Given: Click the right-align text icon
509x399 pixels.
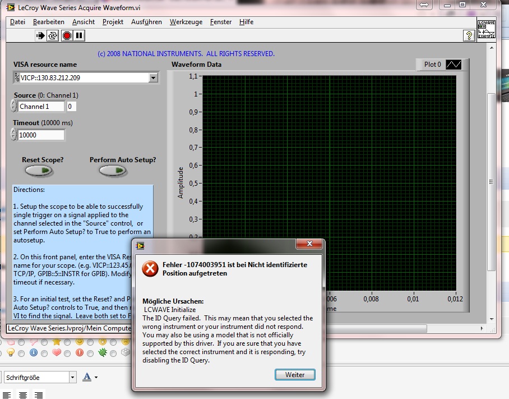Looking at the screenshot, I should (x=39, y=395).
